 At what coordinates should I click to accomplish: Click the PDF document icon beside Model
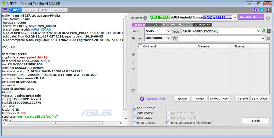tap(269, 31)
